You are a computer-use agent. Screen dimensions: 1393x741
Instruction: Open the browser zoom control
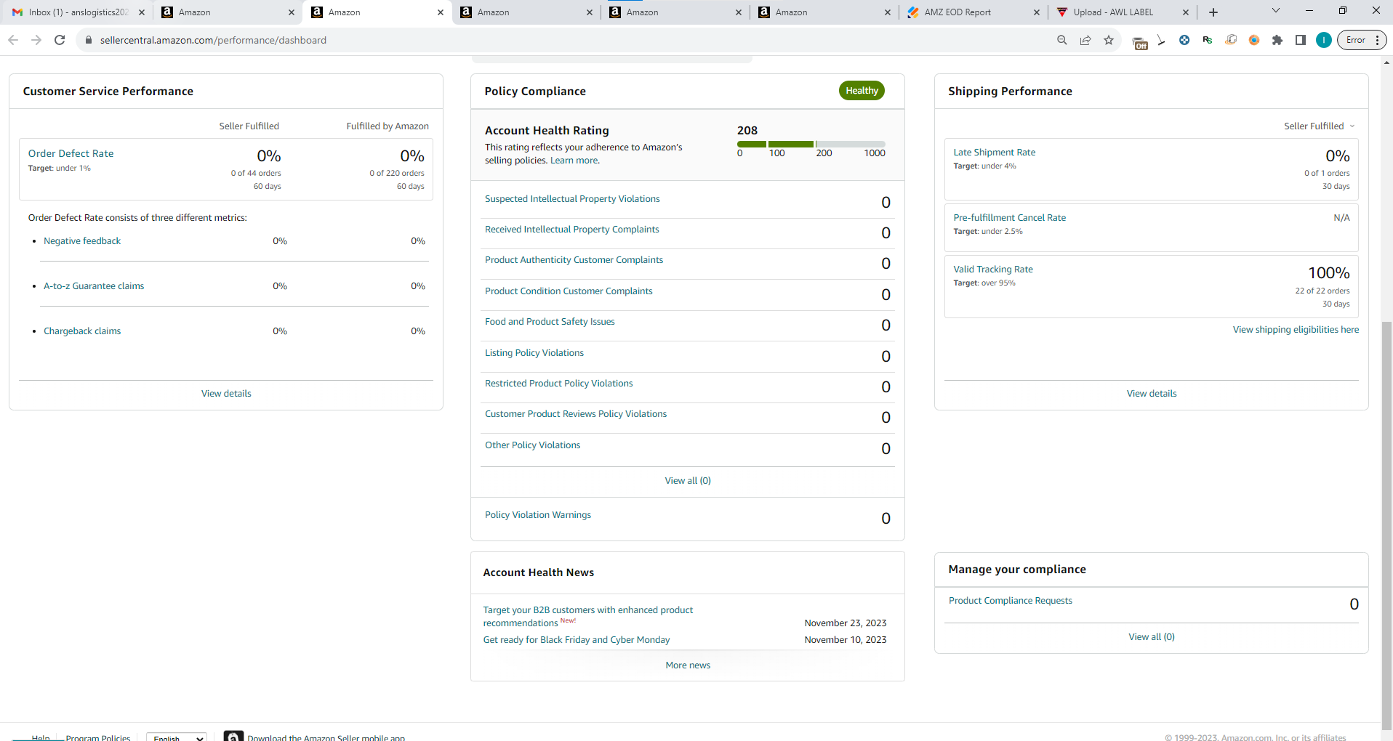point(1062,40)
